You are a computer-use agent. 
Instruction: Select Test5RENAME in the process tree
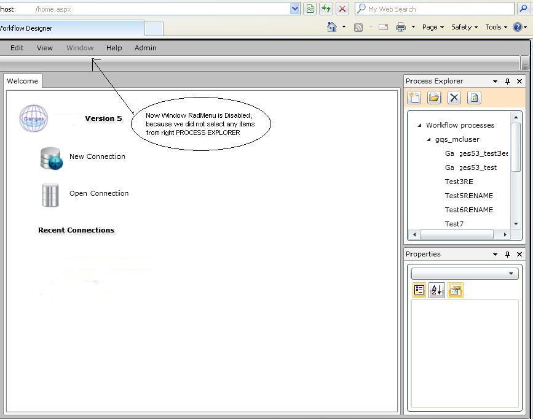tap(468, 196)
